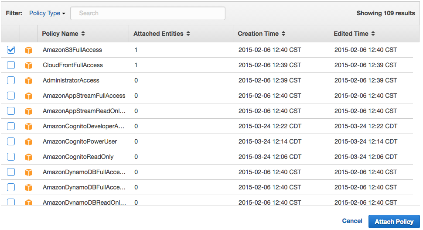Check the AmazonCognitoReadOnly checkbox
This screenshot has height=230, width=423.
click(x=11, y=157)
